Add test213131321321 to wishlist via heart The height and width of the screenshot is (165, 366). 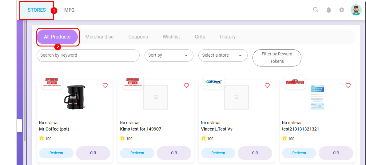coord(348,86)
